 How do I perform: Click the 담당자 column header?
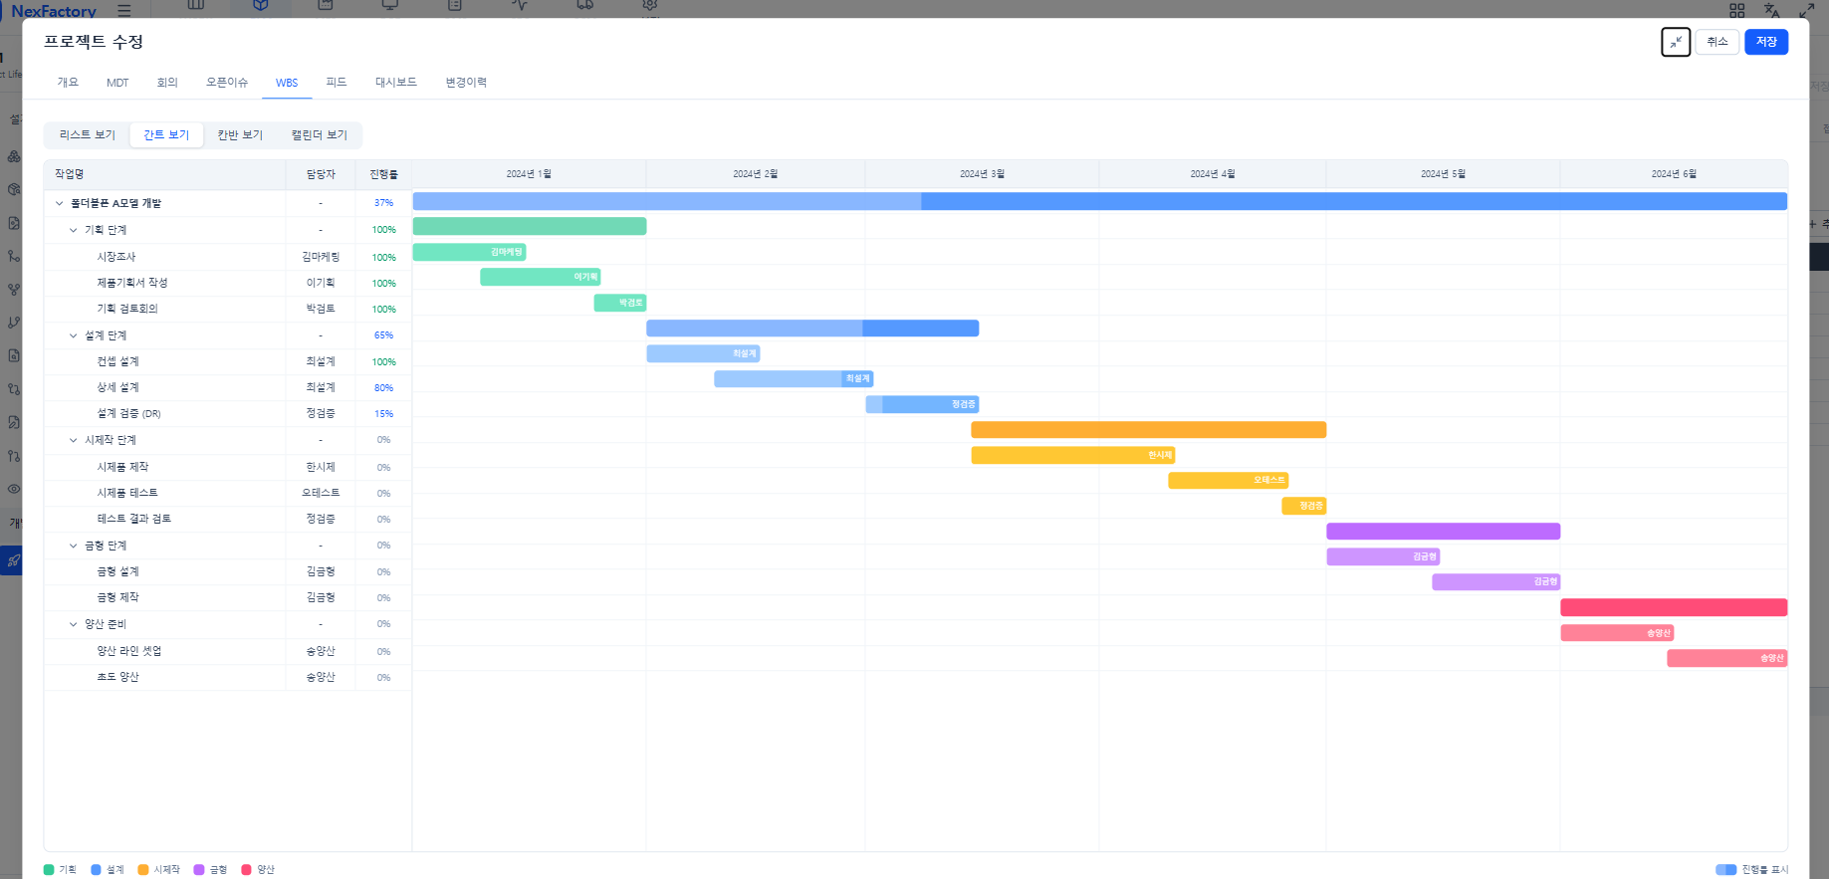[x=321, y=174]
